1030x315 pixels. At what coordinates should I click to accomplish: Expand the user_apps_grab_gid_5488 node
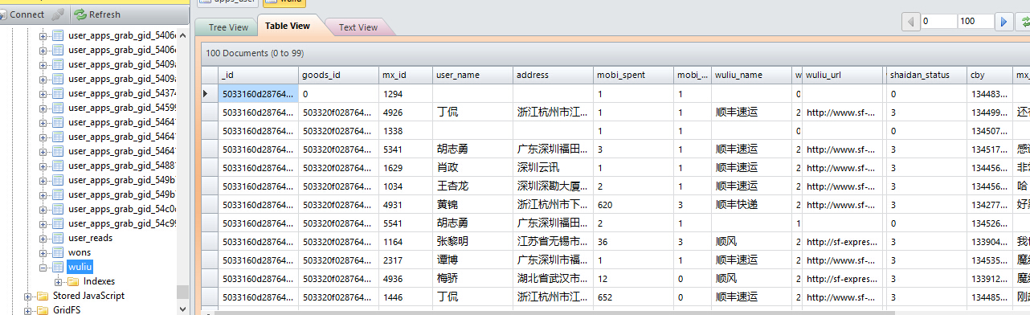43,166
